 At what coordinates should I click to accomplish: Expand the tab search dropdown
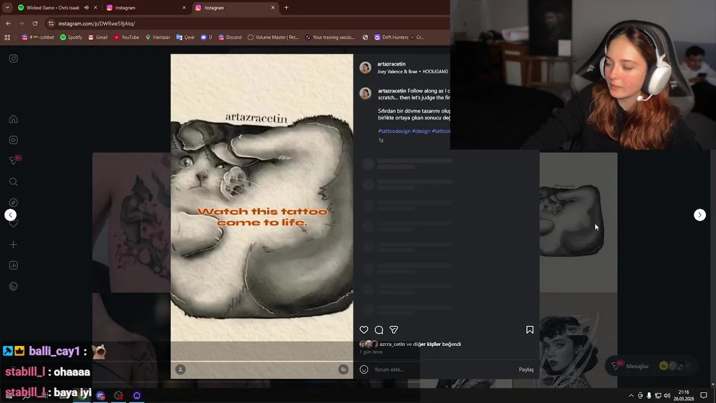[7, 8]
